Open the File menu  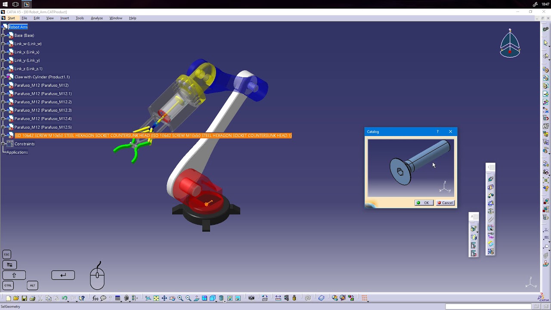pos(25,18)
